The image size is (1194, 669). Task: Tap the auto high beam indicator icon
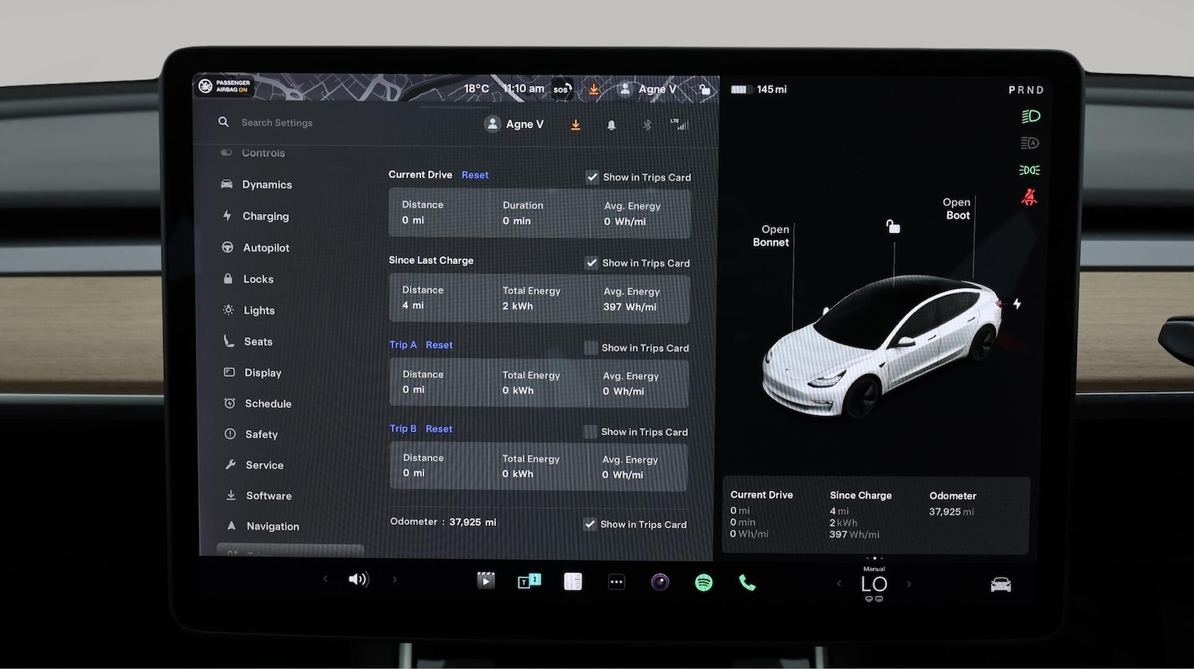tap(1030, 143)
